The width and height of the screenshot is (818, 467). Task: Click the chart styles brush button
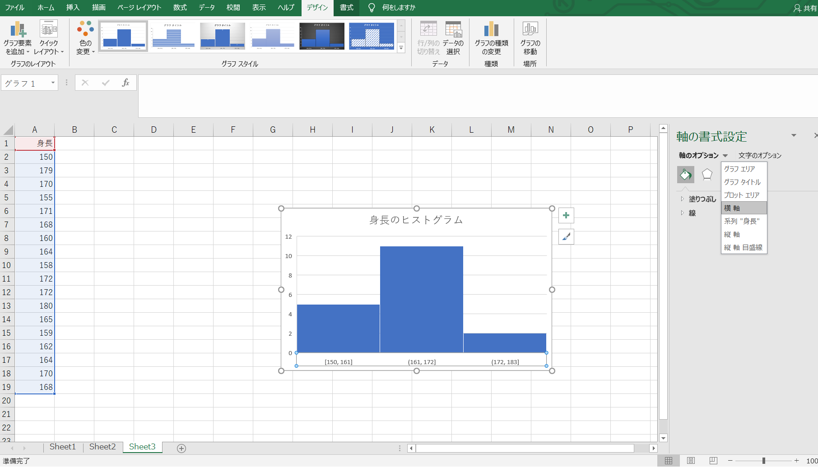coord(566,237)
